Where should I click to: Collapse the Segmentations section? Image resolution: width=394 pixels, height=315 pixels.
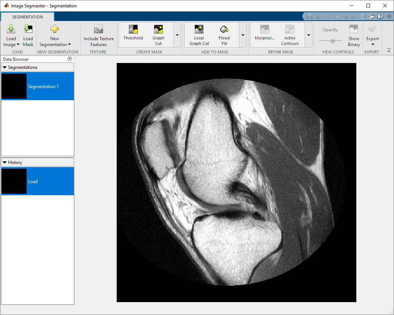[4, 67]
